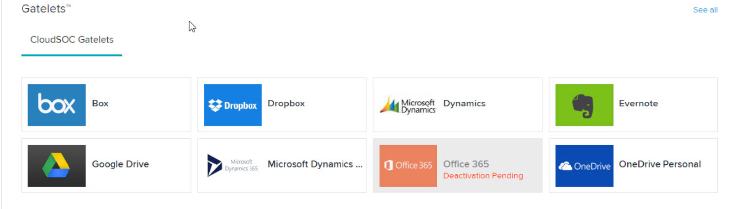Click the orange Office 365 logo
Screen dimensions: 731x209
coord(408,166)
